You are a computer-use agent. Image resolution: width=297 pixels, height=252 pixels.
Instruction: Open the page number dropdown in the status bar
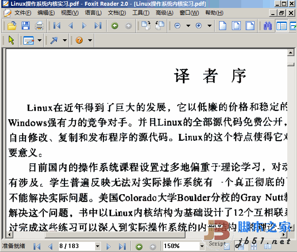coord(98,246)
